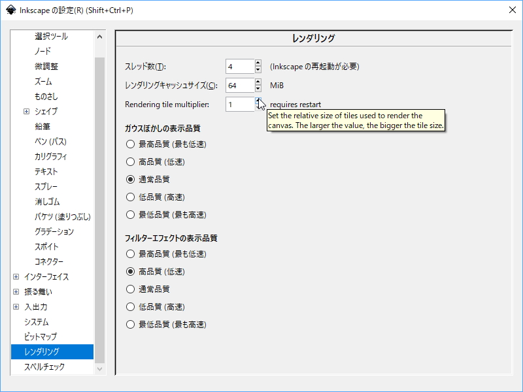
Task: Open the ズーム tool settings
Action: coord(43,81)
